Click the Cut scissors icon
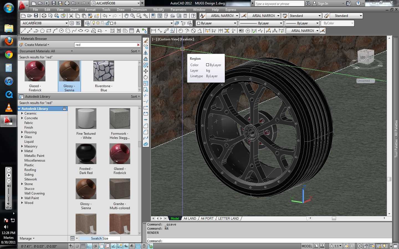The width and height of the screenshot is (399, 249). (71, 16)
